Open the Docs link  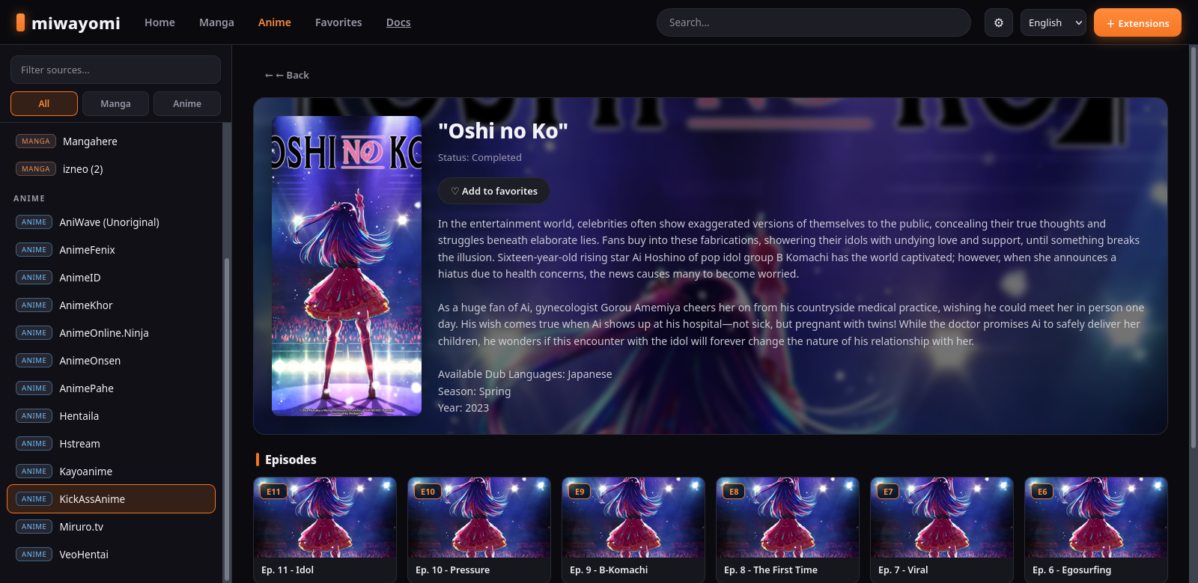398,22
